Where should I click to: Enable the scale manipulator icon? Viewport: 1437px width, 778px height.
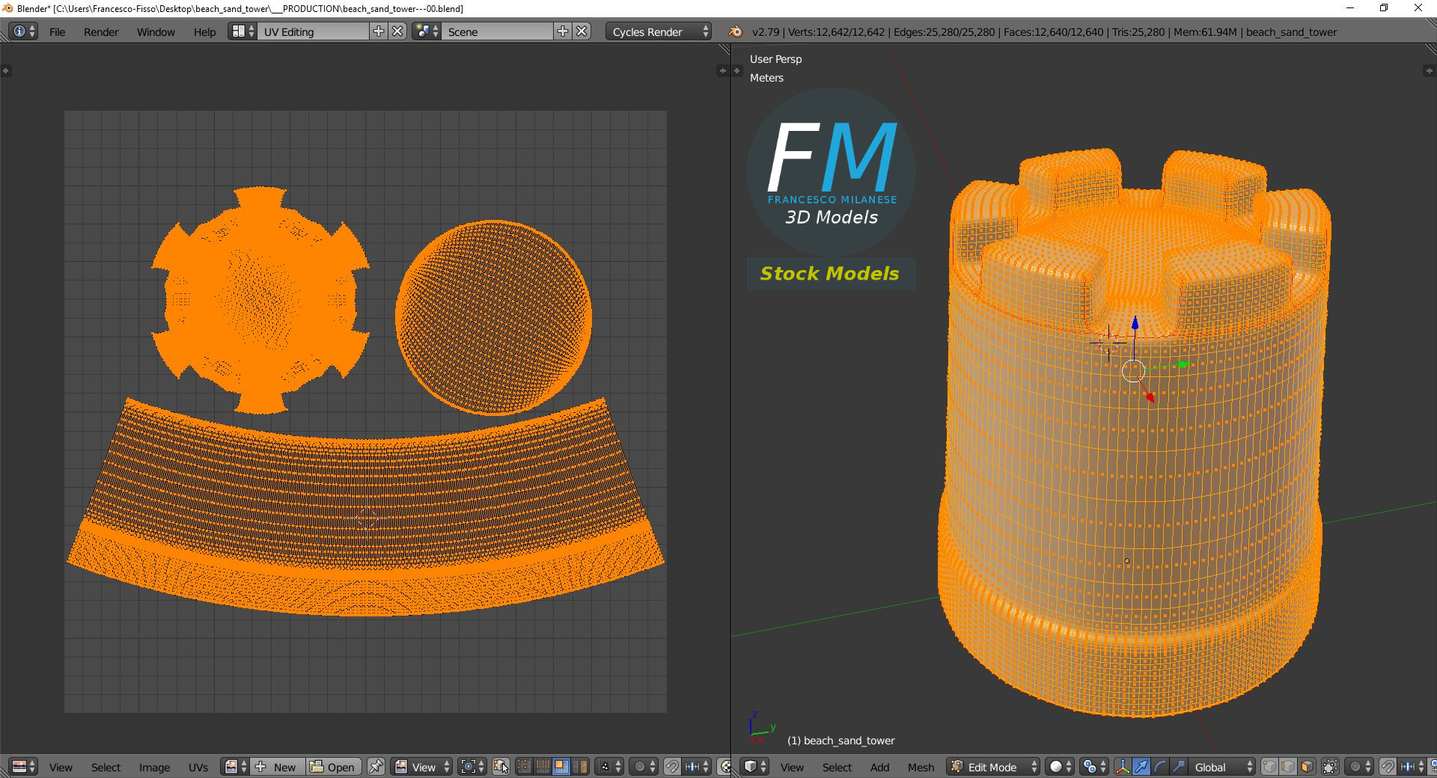(1178, 767)
